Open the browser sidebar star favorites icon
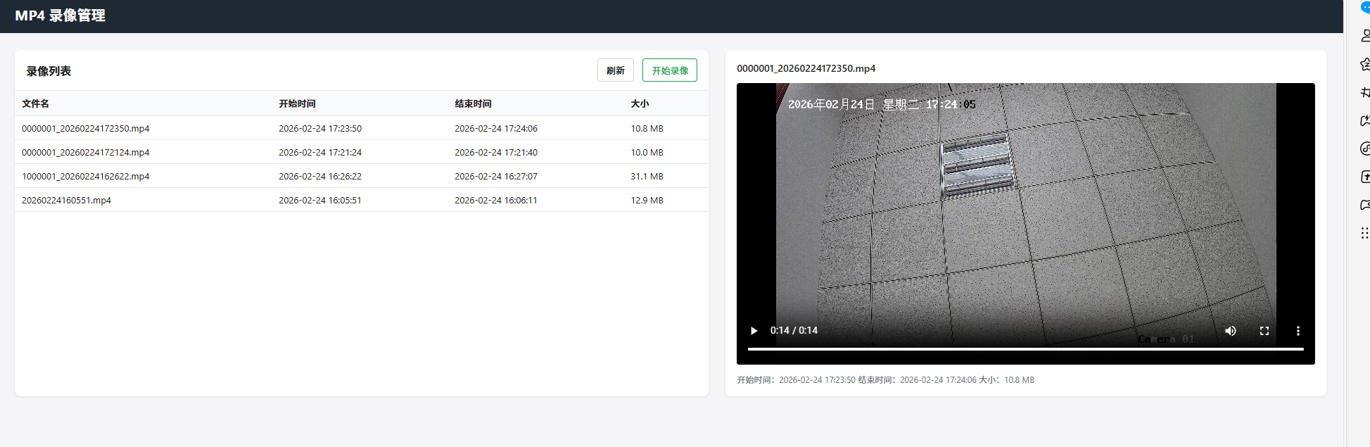1370x447 pixels. click(1365, 64)
